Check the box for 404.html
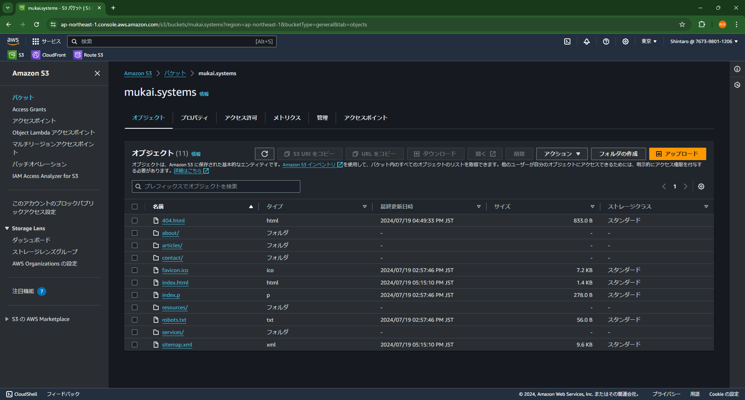745x400 pixels. coord(135,221)
